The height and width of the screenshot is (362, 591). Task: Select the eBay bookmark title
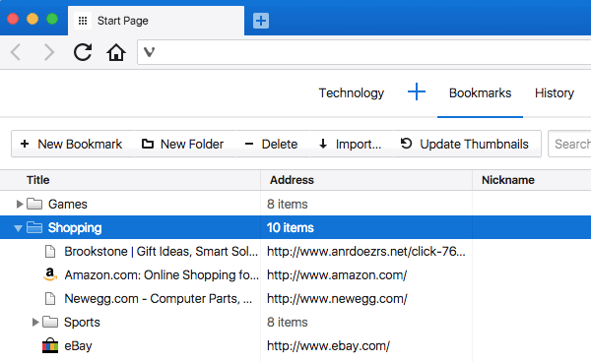click(x=78, y=346)
